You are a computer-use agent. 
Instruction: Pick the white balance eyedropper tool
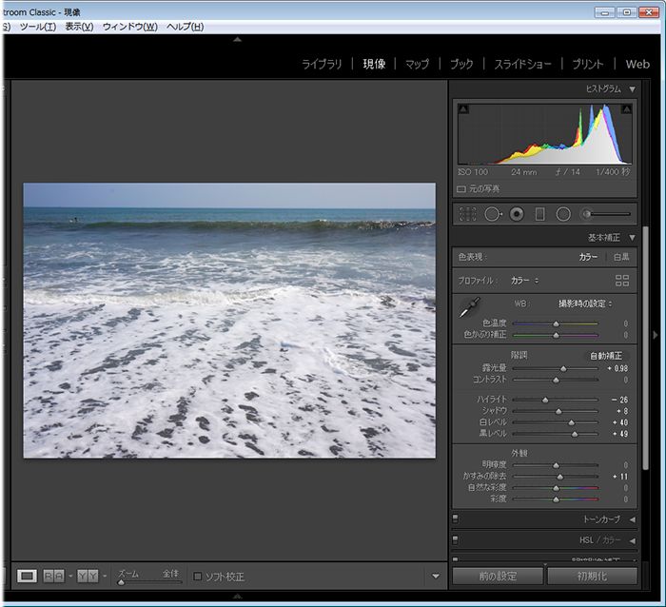point(470,307)
